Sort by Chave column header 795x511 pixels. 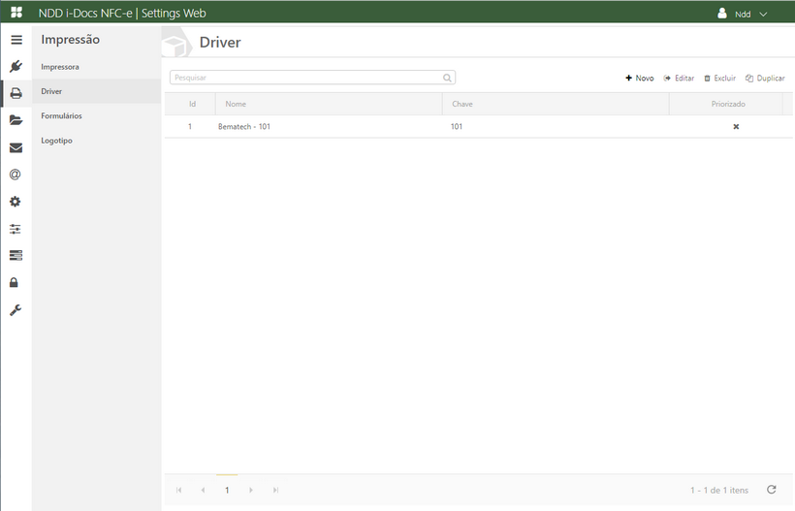[556, 104]
